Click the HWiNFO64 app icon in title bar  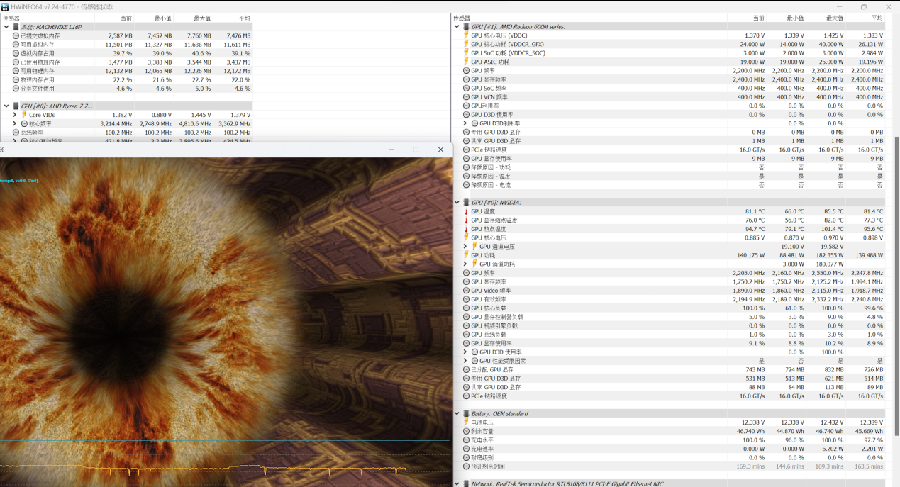(x=5, y=6)
